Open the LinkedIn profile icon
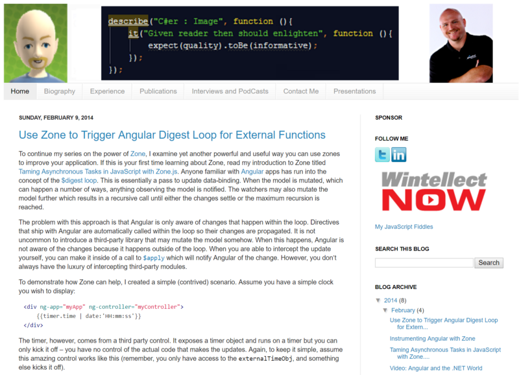 click(x=399, y=155)
